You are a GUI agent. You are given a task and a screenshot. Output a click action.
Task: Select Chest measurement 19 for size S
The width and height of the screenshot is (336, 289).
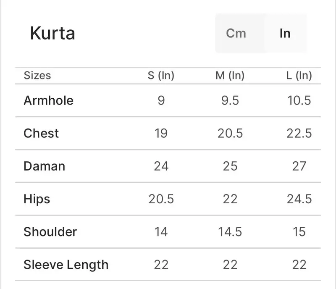[161, 133]
